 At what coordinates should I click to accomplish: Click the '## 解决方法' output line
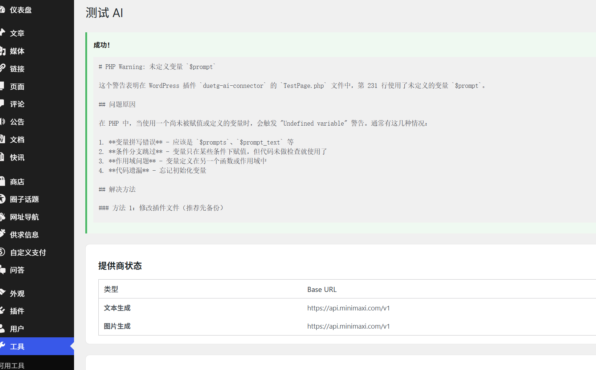117,190
